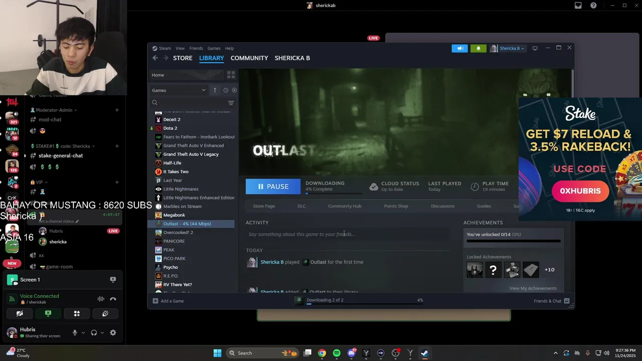
Task: Open Steam notifications bell
Action: click(x=478, y=49)
